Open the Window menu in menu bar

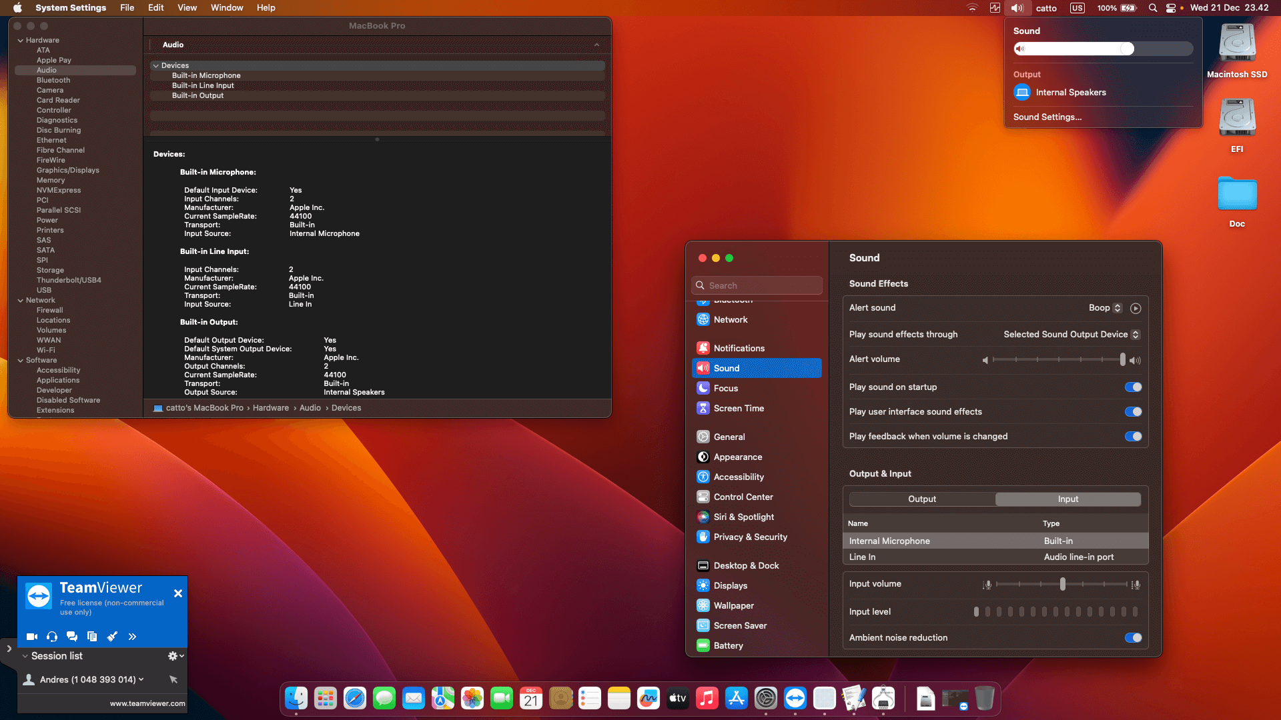pos(227,8)
